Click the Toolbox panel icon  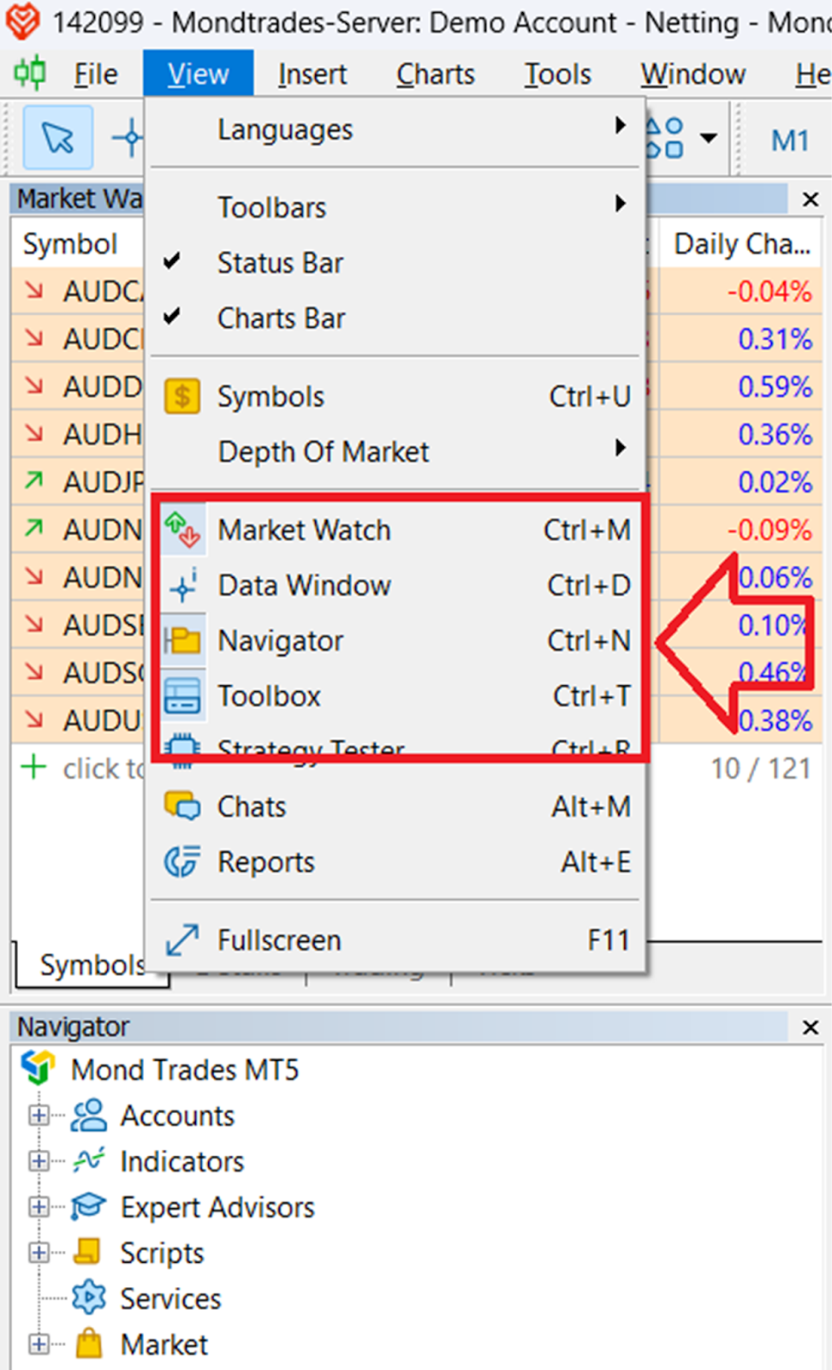click(182, 696)
